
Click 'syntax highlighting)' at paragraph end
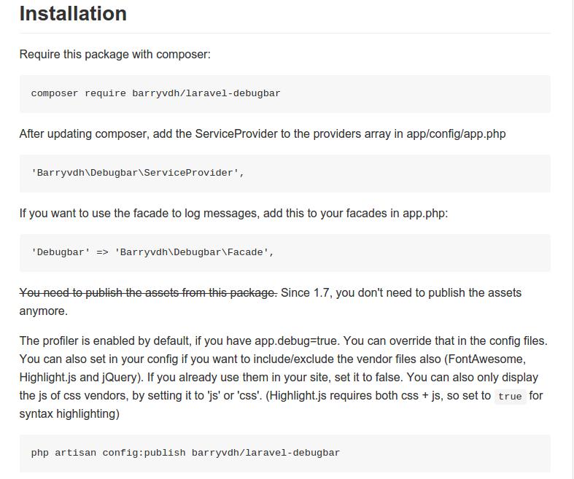pos(69,414)
